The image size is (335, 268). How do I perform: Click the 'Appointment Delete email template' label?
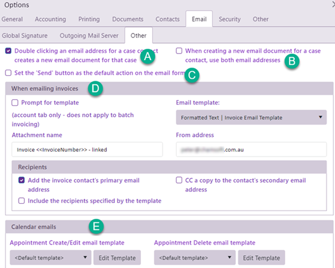point(205,243)
